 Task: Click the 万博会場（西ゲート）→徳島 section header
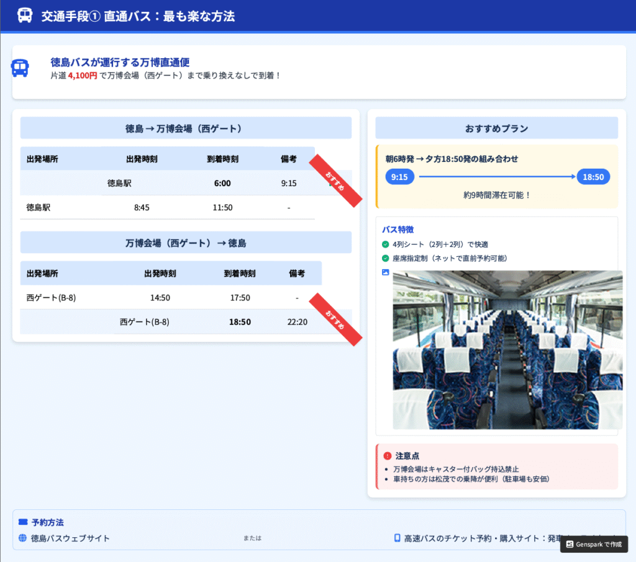[x=186, y=243]
